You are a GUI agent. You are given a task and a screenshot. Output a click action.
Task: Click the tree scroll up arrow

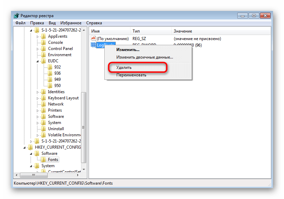pyautogui.click(x=84, y=30)
